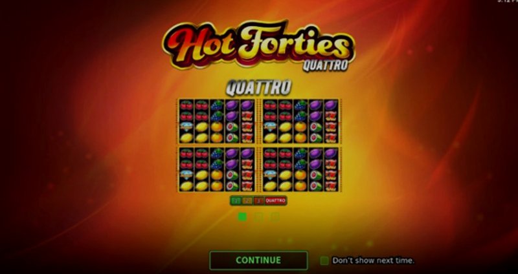Click the bottom-left reel set's diamond scatter symbol

(186, 174)
